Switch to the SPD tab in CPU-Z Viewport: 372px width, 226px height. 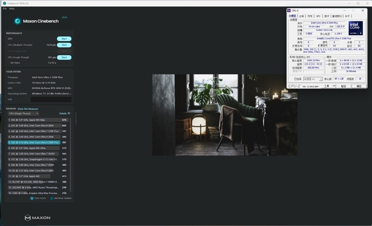tap(318, 16)
